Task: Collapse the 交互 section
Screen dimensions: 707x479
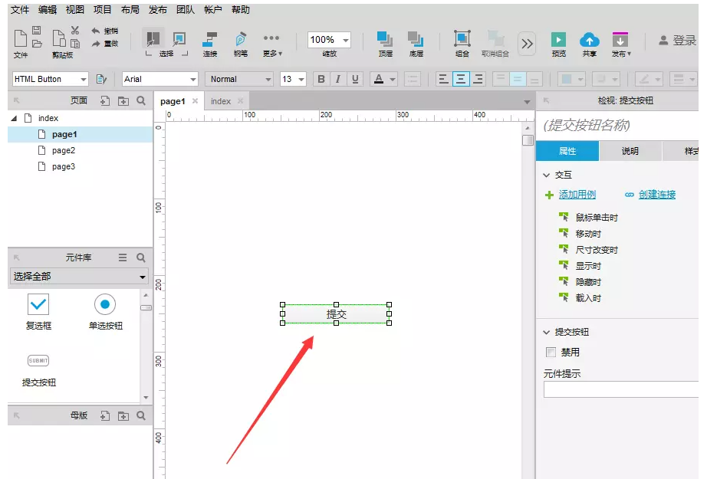Action: click(x=547, y=175)
